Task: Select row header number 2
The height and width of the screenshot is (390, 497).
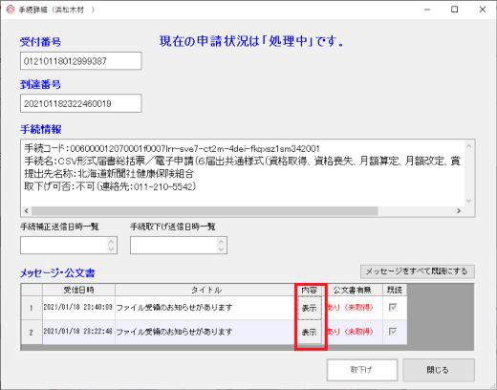Action: coord(32,333)
